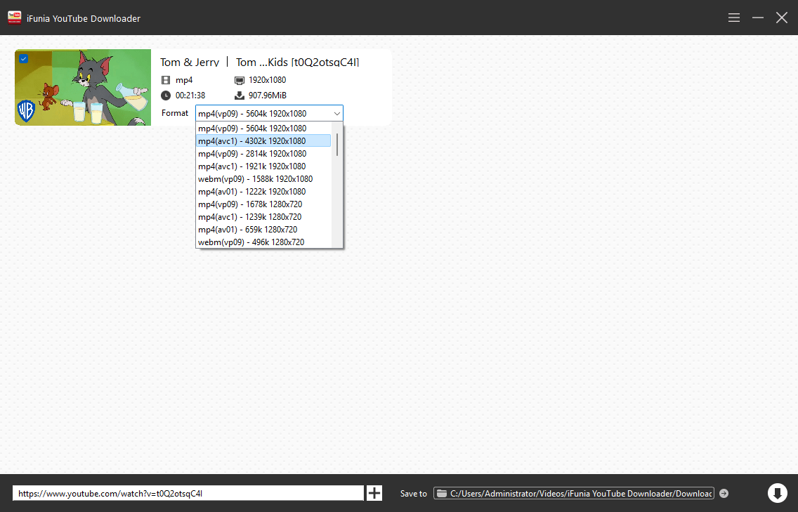Close the iFunia YouTube Downloader window
The width and height of the screenshot is (798, 512).
click(x=781, y=18)
